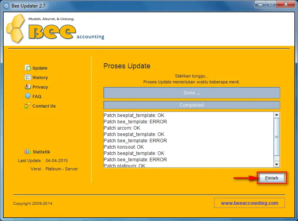Click the Bee accounting honeycomb logo
The image size is (298, 221).
(15, 28)
